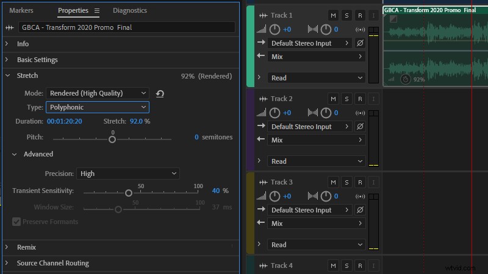
Task: Click Track 1 waveform icon beside name
Action: point(264,15)
